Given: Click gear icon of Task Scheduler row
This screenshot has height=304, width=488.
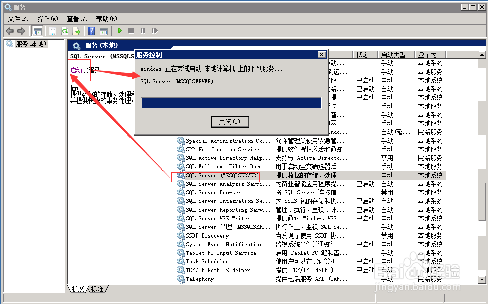Looking at the screenshot, I should point(181,261).
